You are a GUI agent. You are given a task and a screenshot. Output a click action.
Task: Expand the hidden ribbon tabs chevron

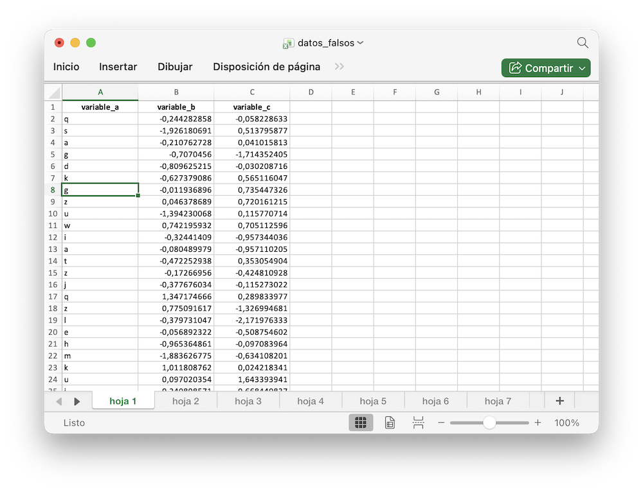click(340, 67)
